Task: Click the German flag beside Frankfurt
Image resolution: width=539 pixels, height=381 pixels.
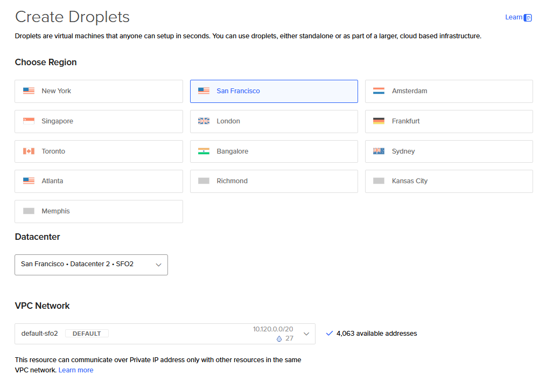Action: (379, 121)
